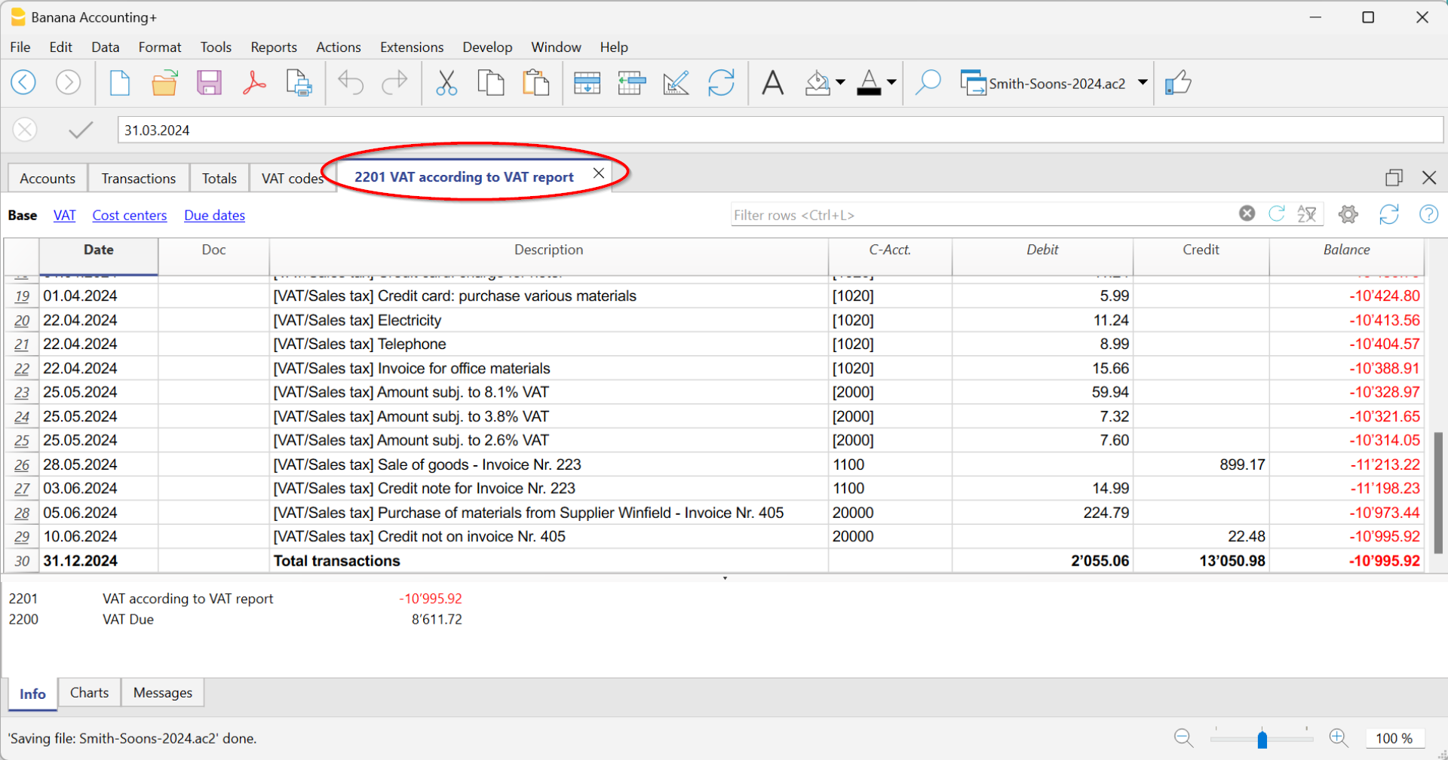Viewport: 1448px width, 760px height.
Task: Open the Charts tab at the bottom
Action: pos(88,692)
